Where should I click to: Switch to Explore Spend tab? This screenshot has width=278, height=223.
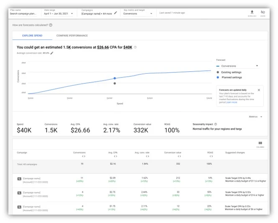[x=32, y=36]
